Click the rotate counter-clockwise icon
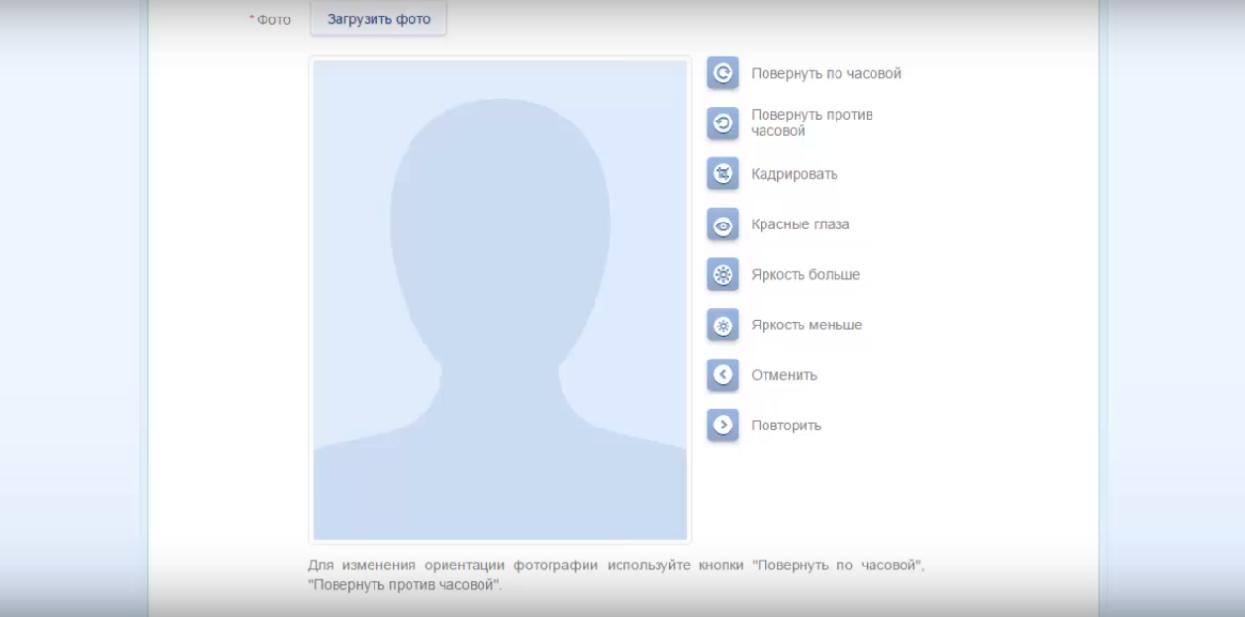The height and width of the screenshot is (617, 1245). click(x=723, y=122)
